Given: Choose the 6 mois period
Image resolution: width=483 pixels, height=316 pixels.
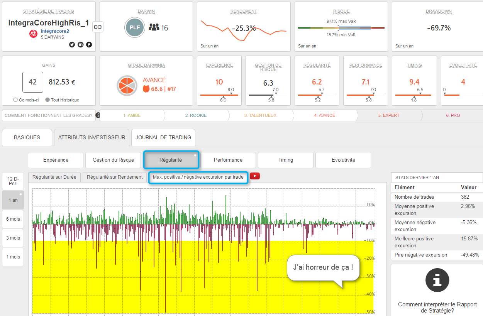Looking at the screenshot, I should pos(13,219).
